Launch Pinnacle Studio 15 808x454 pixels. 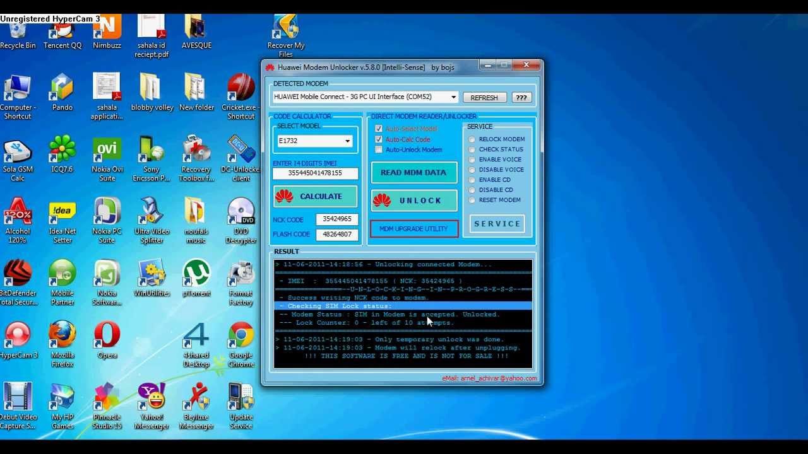[x=107, y=405]
